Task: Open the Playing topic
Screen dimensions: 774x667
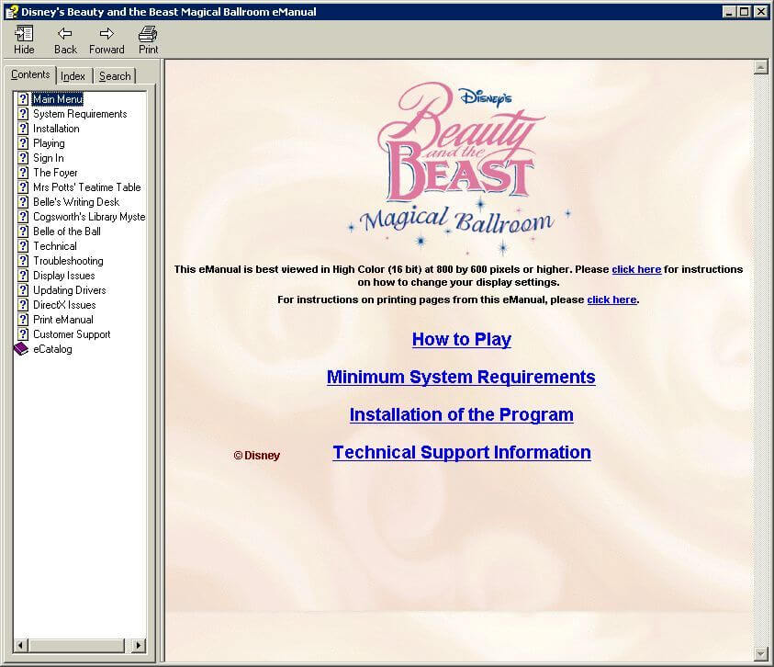Action: click(49, 143)
